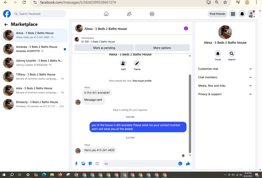262x178 pixels.
Task: Open Aida conversation in list
Action: [35, 91]
